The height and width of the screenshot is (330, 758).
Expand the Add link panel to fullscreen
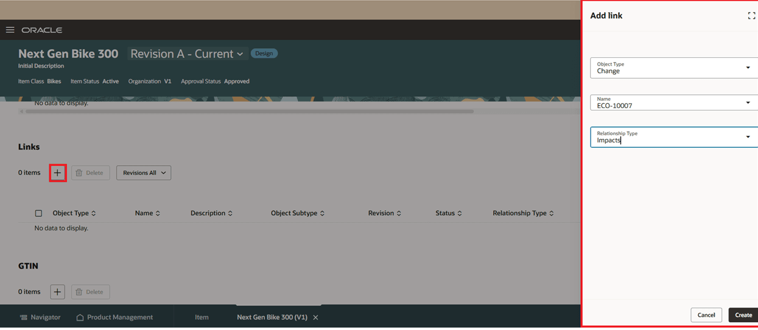pos(751,16)
